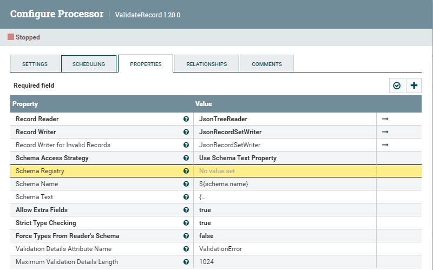Switch to the Comments tab

[267, 64]
